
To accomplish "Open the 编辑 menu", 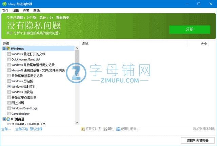I will tap(16, 10).
